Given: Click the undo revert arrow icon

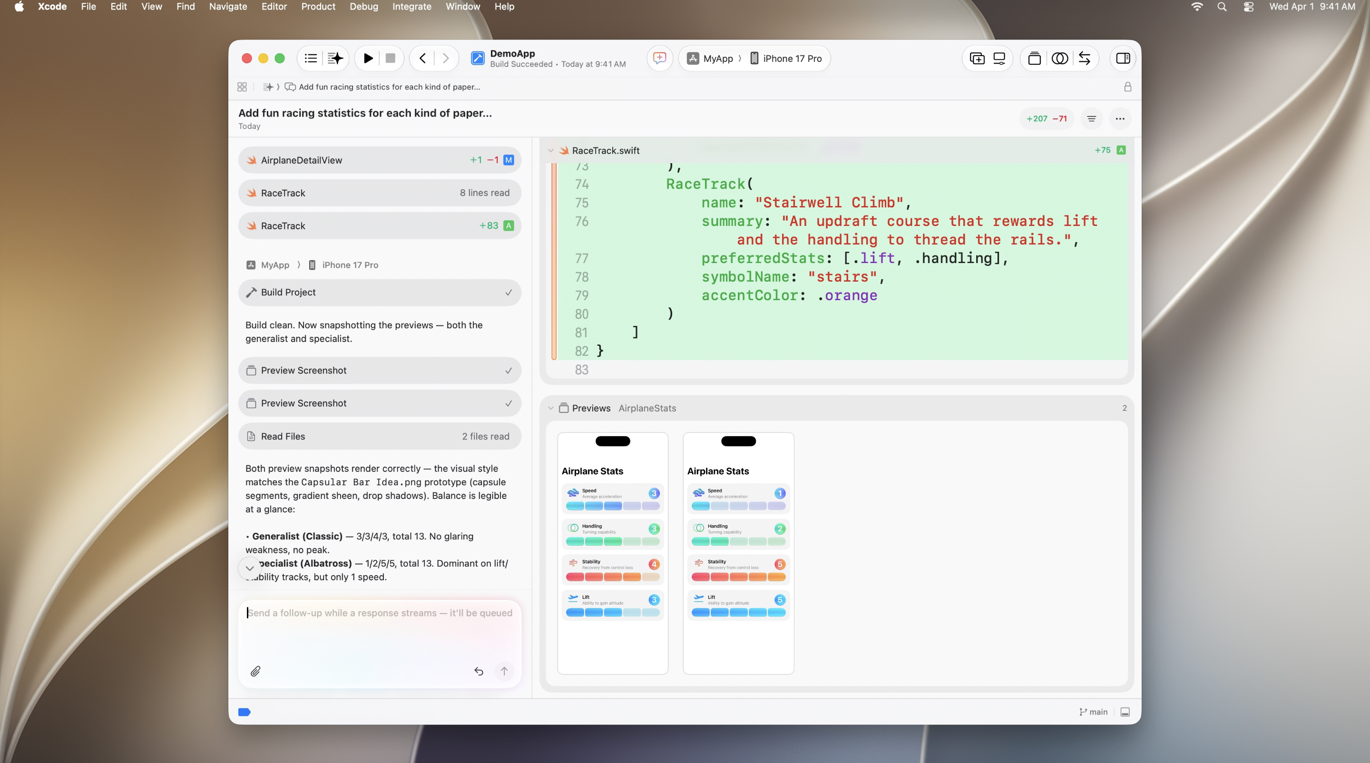Looking at the screenshot, I should (479, 671).
